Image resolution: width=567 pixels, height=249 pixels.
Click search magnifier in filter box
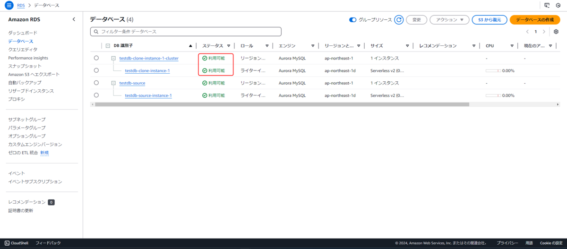(96, 32)
